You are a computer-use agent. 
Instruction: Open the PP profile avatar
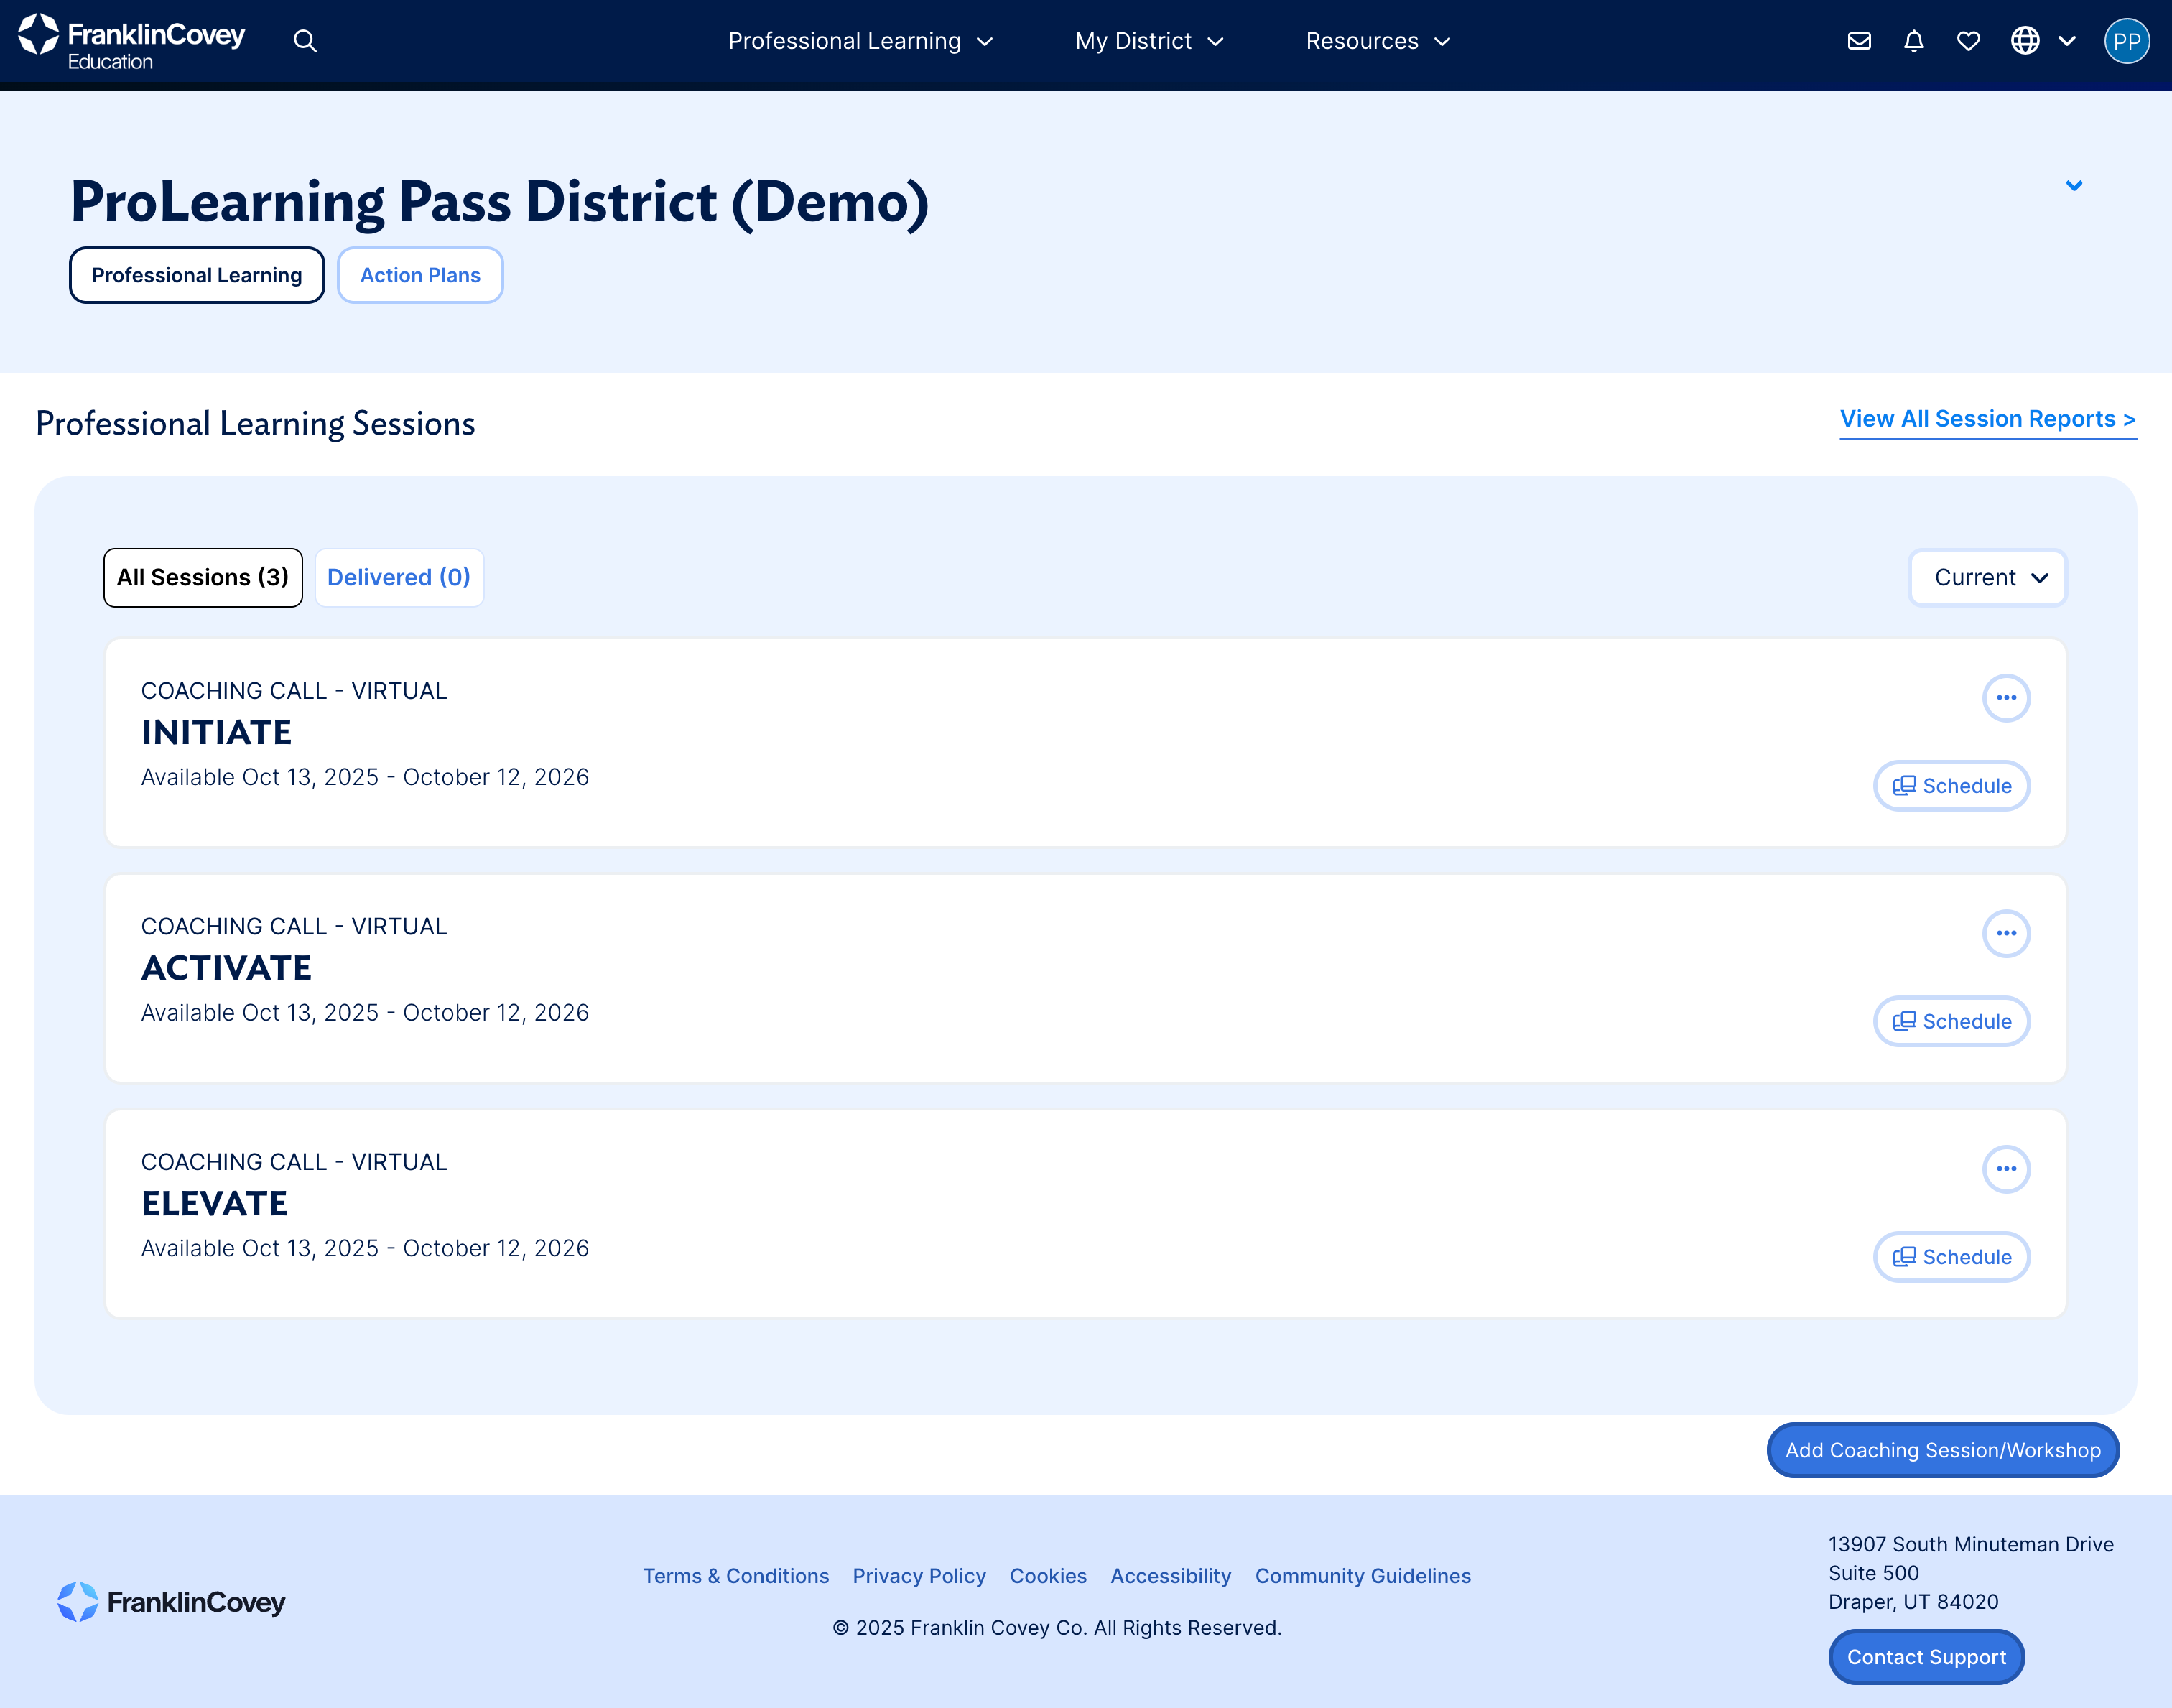(2126, 41)
